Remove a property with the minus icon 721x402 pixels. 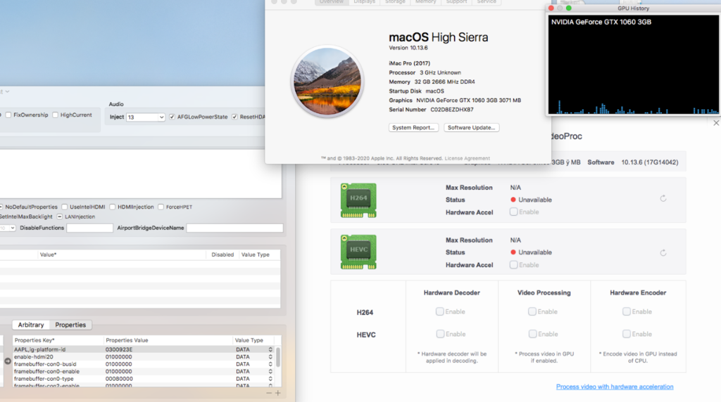pos(269,394)
